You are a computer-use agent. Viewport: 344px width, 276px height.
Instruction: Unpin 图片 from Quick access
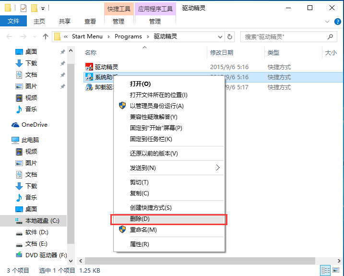click(x=63, y=86)
